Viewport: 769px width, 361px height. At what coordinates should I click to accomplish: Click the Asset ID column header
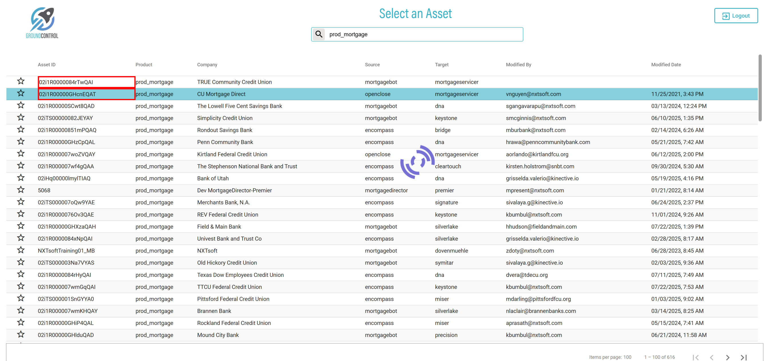click(x=47, y=64)
